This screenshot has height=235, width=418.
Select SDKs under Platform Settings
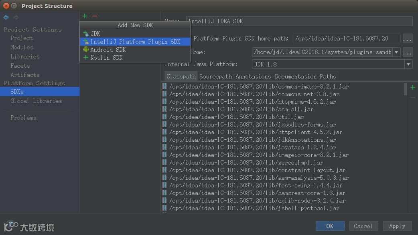pos(40,92)
